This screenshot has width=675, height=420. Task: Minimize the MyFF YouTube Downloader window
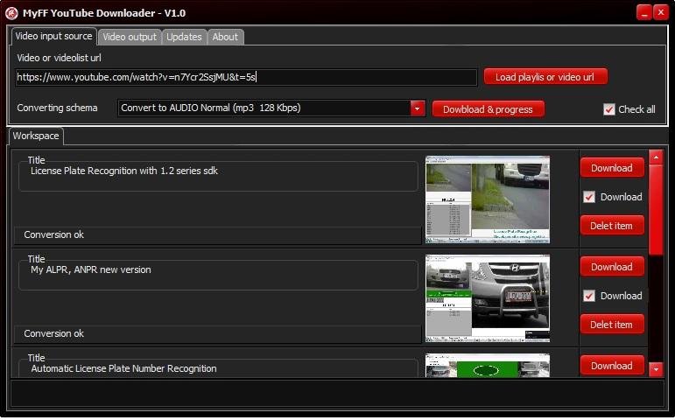click(644, 12)
